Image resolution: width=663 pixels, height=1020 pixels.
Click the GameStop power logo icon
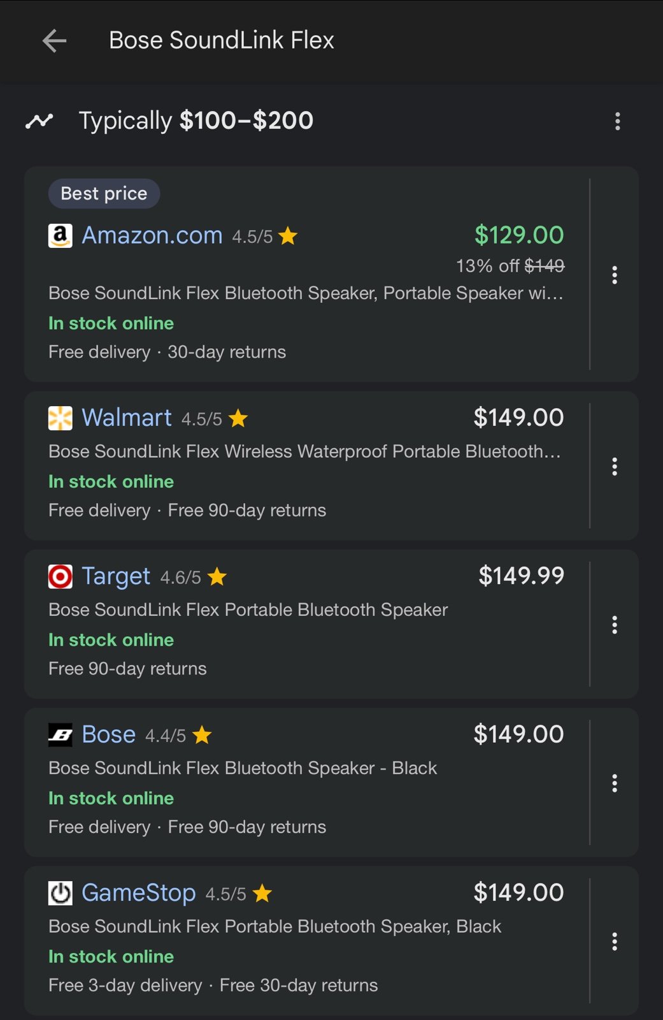tap(61, 893)
